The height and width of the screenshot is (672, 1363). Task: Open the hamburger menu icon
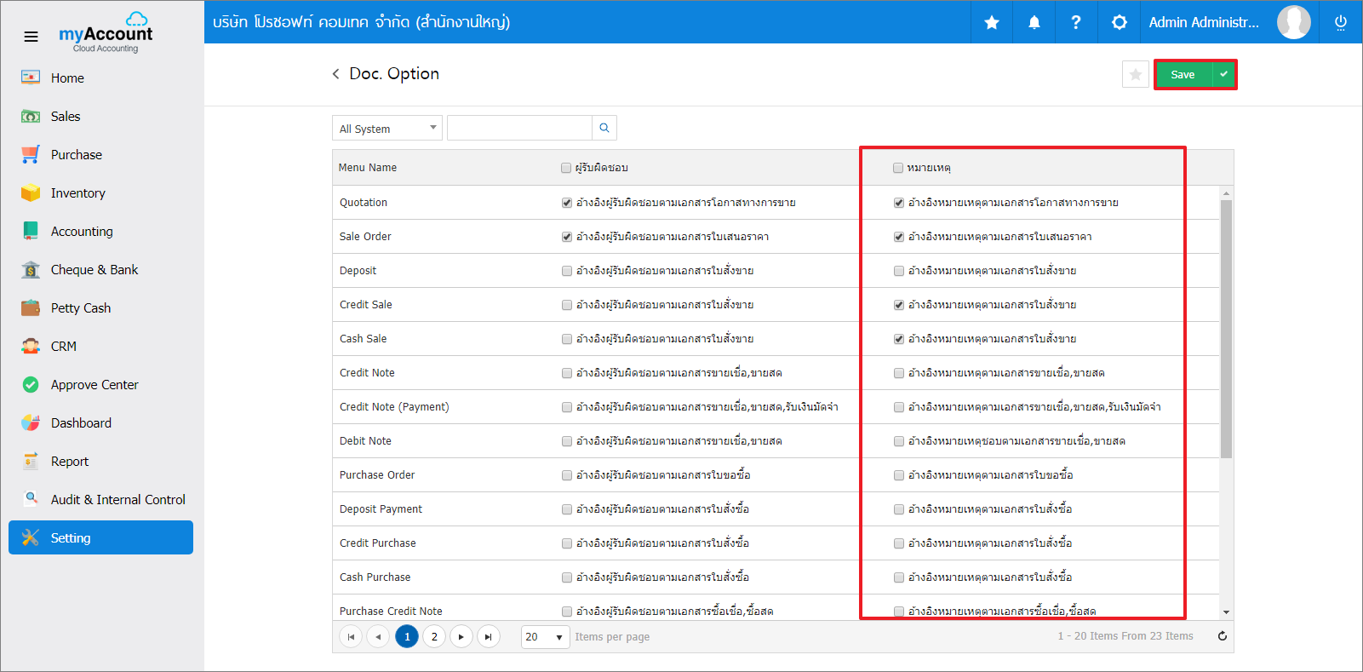[31, 37]
